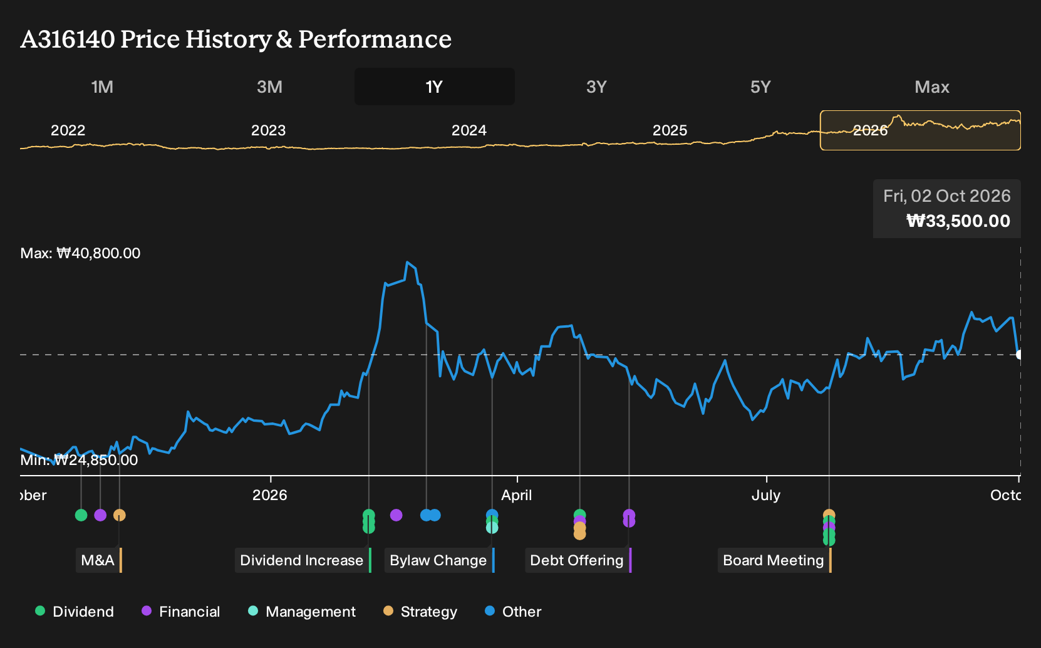Screen dimensions: 1041x648
Task: Click the Fri, 02 Oct 2026 price tooltip
Action: click(x=947, y=209)
